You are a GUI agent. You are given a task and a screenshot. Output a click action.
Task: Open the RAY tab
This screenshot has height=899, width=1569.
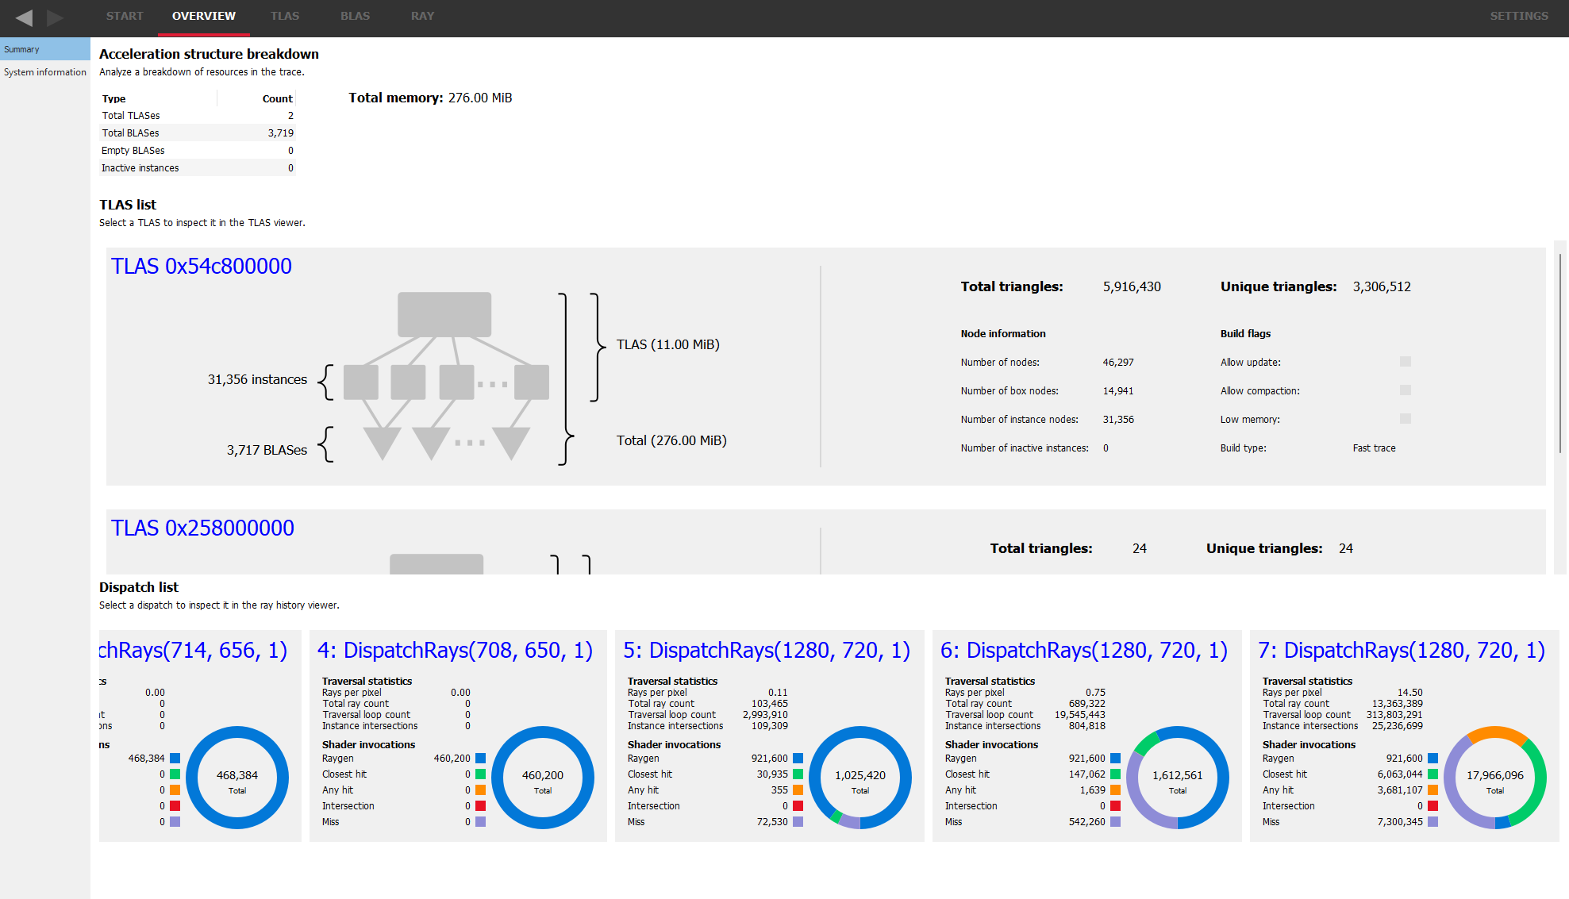422,16
